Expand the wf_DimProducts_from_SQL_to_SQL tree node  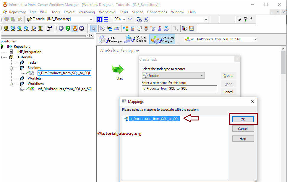coord(22,89)
